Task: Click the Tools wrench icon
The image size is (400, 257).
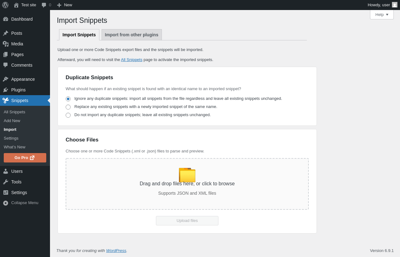Action: [x=6, y=182]
